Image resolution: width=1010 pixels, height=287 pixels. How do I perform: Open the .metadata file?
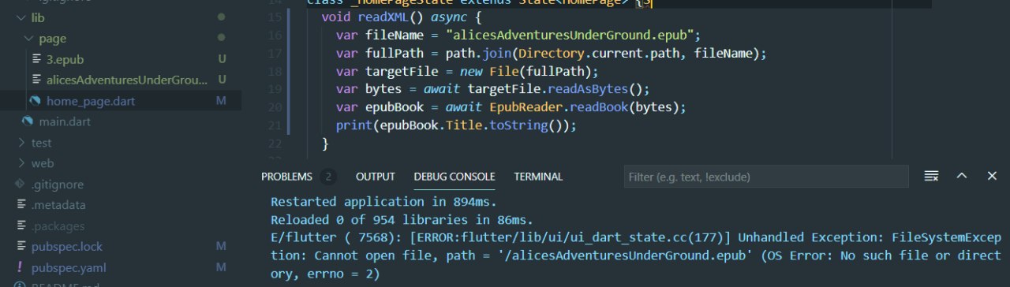tap(58, 205)
